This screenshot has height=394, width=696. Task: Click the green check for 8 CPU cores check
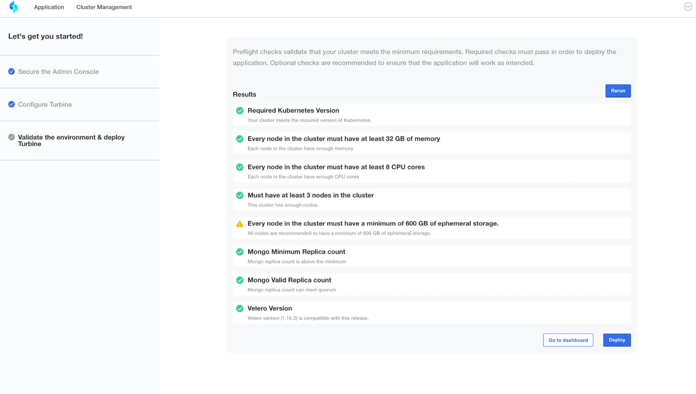(x=240, y=167)
